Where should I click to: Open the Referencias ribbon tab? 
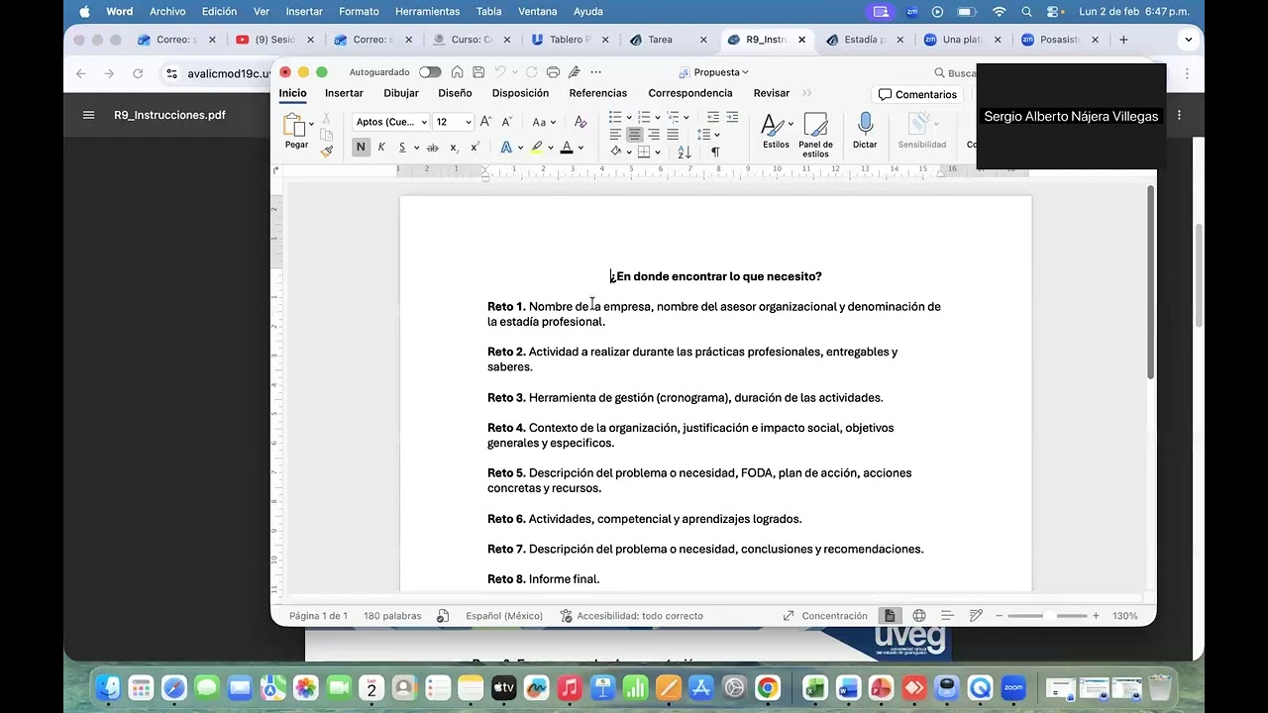tap(597, 93)
